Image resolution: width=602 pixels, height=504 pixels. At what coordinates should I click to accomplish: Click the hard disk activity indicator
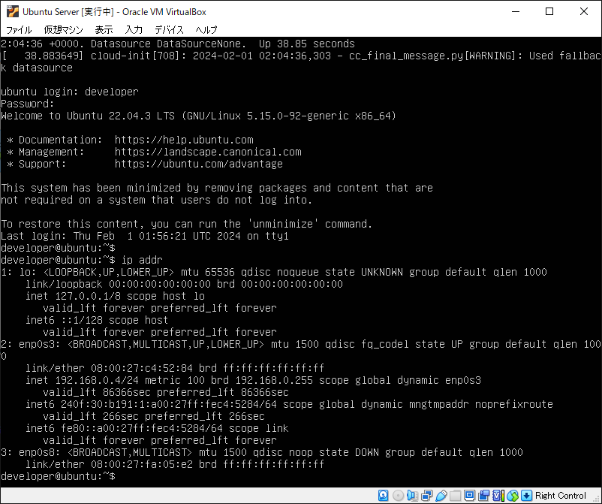click(383, 496)
